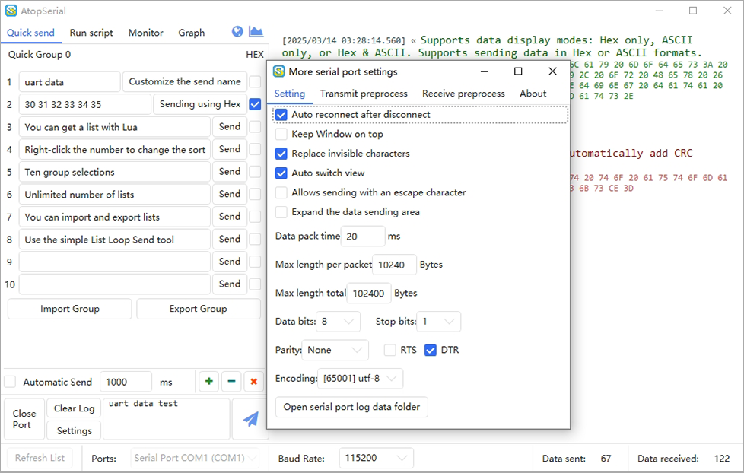
Task: Check the RTS checkbox
Action: click(390, 350)
